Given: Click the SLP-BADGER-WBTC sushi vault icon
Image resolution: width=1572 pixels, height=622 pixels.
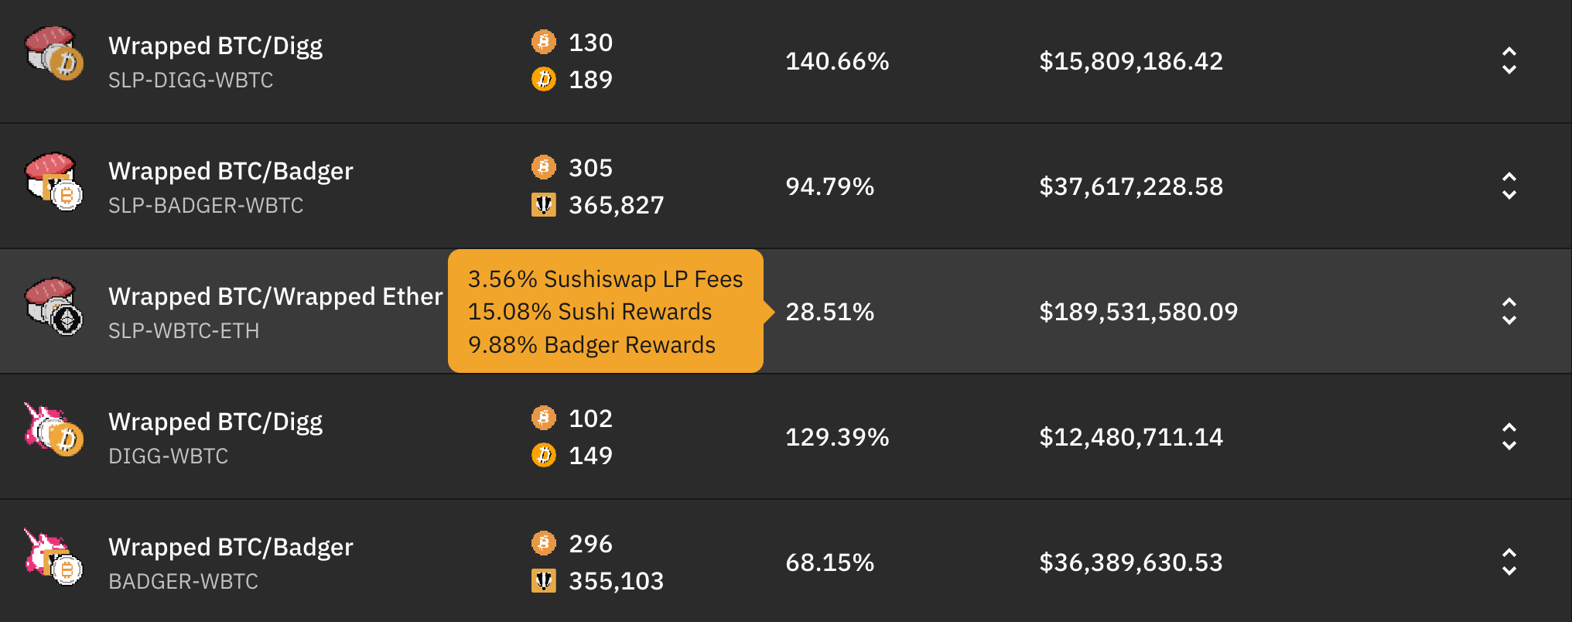Looking at the screenshot, I should (53, 182).
